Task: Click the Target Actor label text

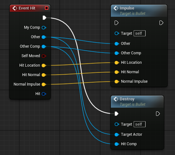Action: coord(132,134)
